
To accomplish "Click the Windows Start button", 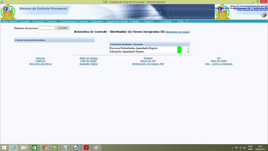I will tap(4, 147).
